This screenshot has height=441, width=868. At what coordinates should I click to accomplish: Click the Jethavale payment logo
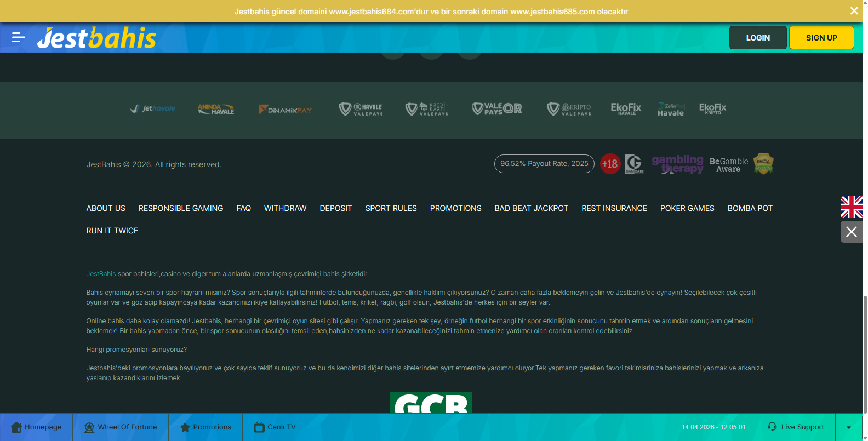(x=153, y=108)
